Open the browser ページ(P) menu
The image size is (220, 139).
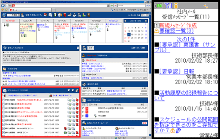click(x=131, y=10)
